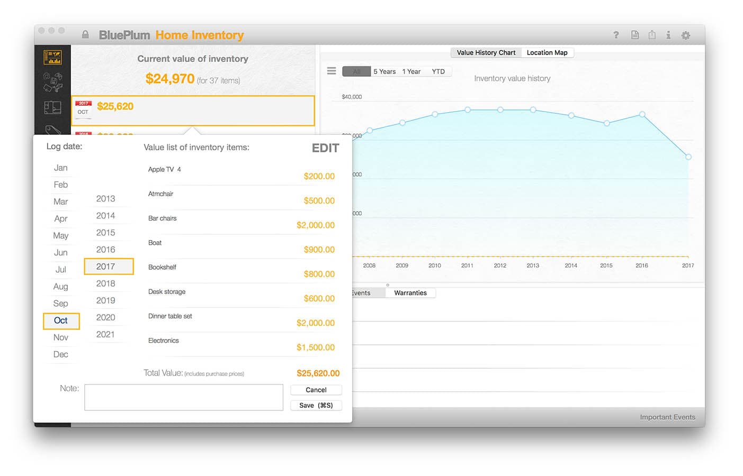Choose Jan in the log date months

coord(61,168)
